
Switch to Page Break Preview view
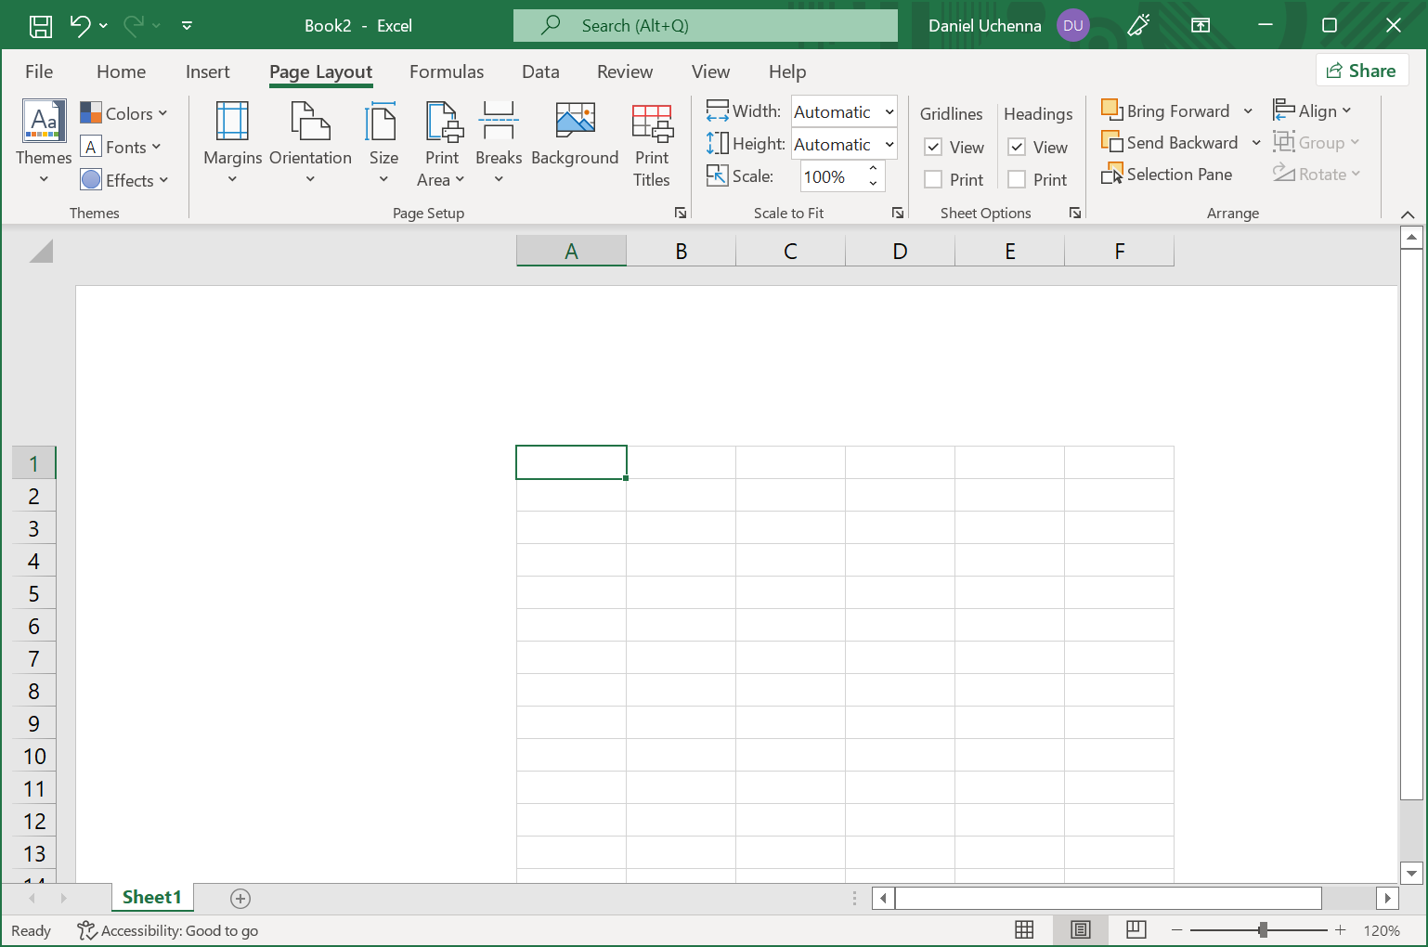(1136, 929)
